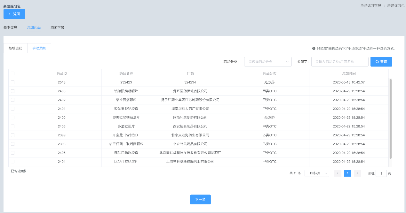The height and width of the screenshot is (213, 406).
Task: Click the 2020-05-13 10:42:37 timestamp cell
Action: [x=349, y=82]
